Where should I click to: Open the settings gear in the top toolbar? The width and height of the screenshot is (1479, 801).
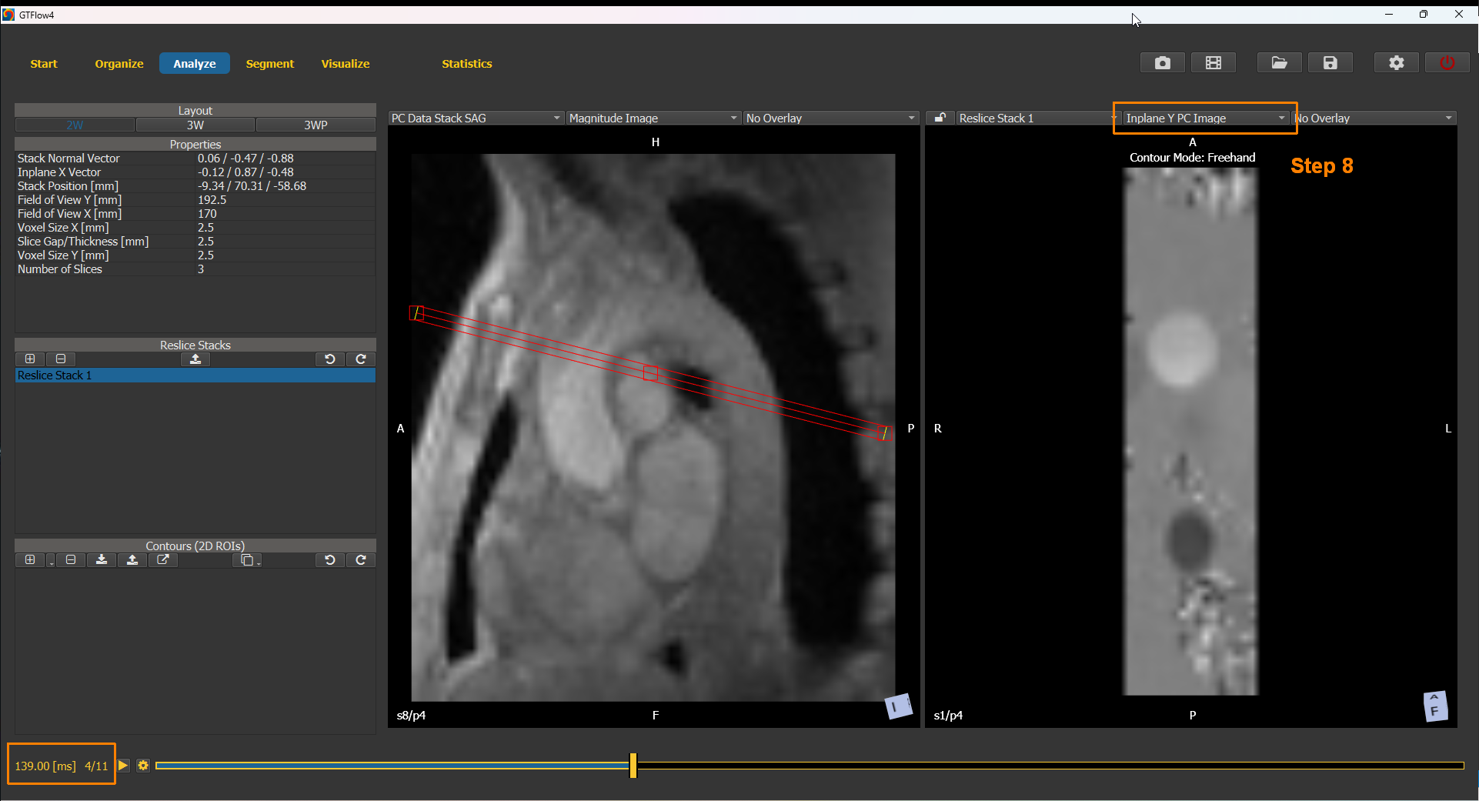coord(1396,63)
